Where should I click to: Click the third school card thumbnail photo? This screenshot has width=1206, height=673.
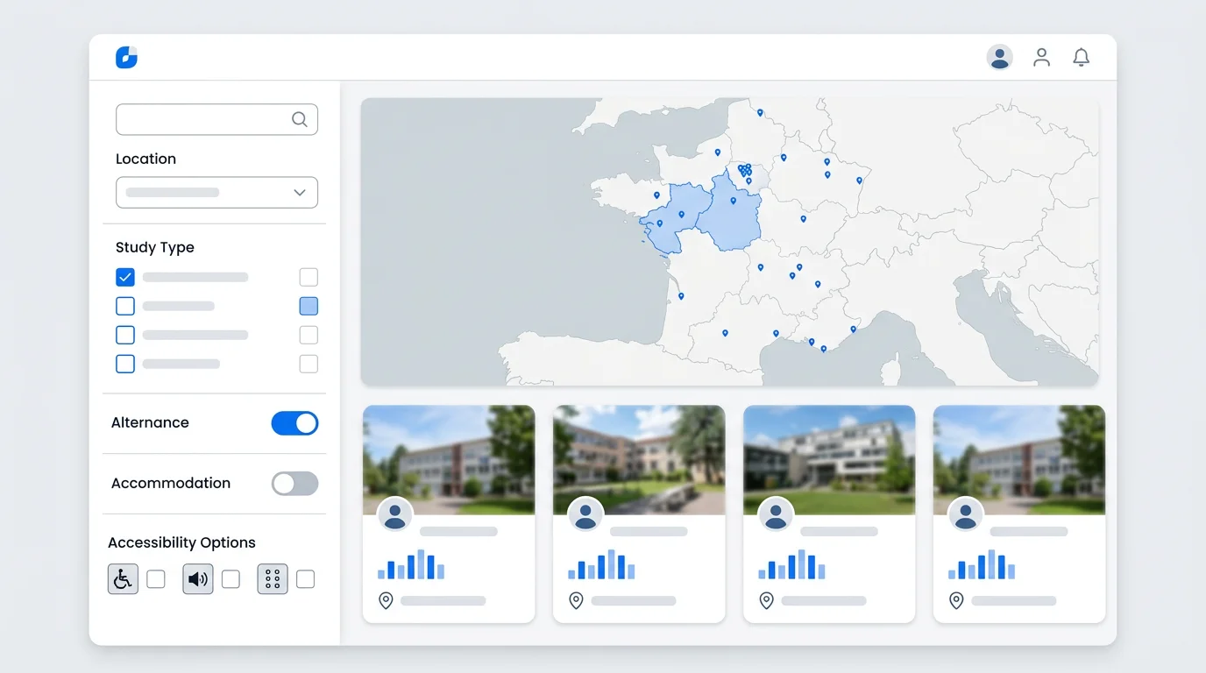pyautogui.click(x=828, y=458)
